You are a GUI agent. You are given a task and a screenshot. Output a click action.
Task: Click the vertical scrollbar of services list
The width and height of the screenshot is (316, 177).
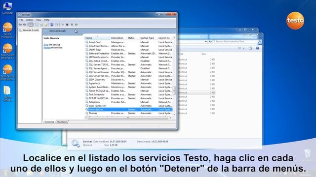tap(174, 90)
